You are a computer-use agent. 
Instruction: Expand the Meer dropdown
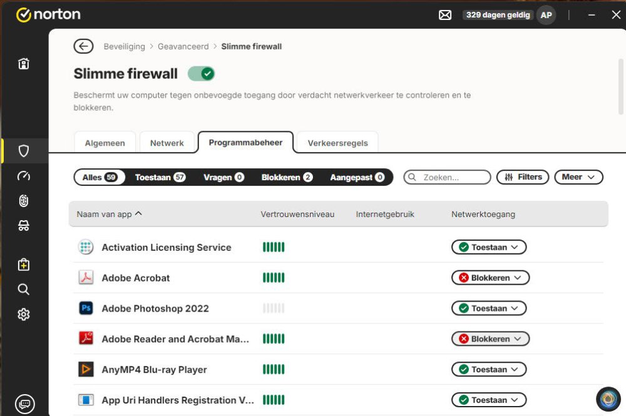click(x=578, y=177)
